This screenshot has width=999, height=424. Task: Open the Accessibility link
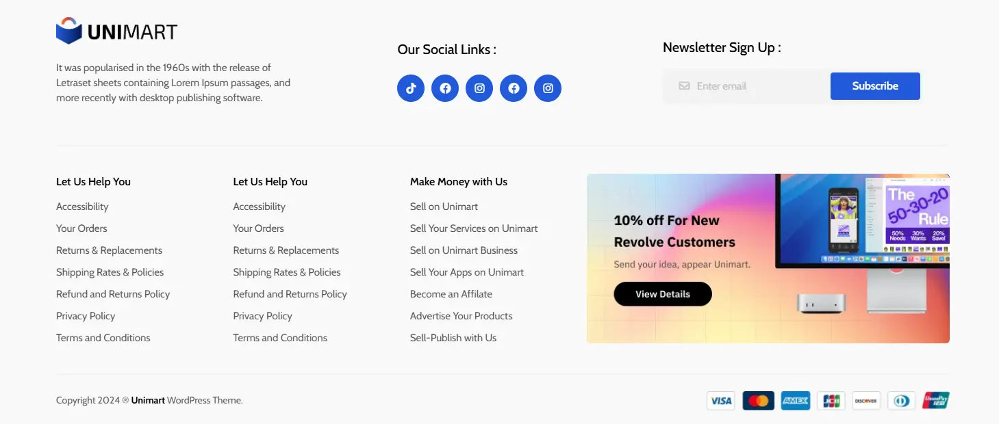point(81,206)
